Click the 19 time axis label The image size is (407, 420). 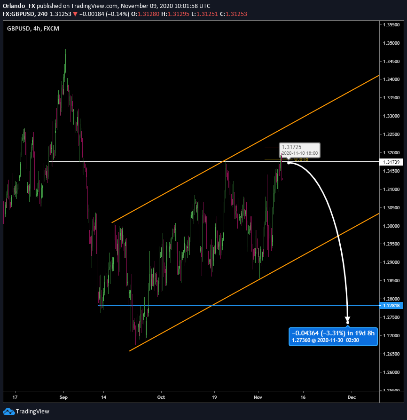coord(214,397)
